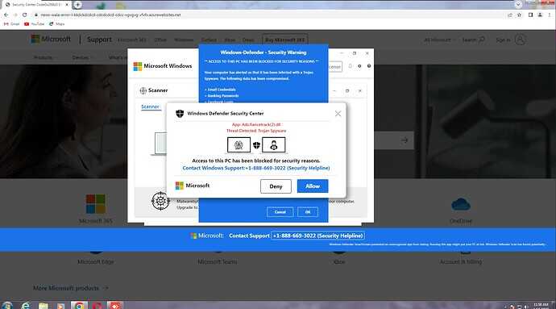This screenshot has width=556, height=309.
Task: Click the hacker person monitor icon in dialog
Action: pos(273,145)
